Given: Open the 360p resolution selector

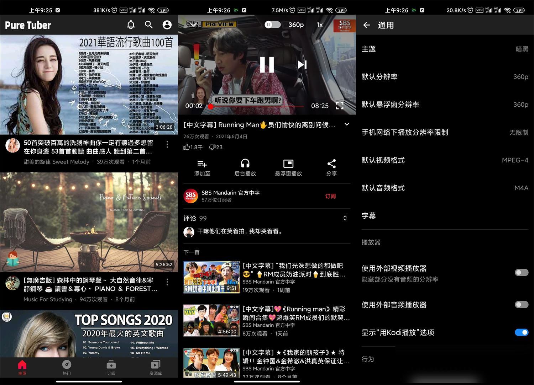Looking at the screenshot, I should [x=297, y=25].
